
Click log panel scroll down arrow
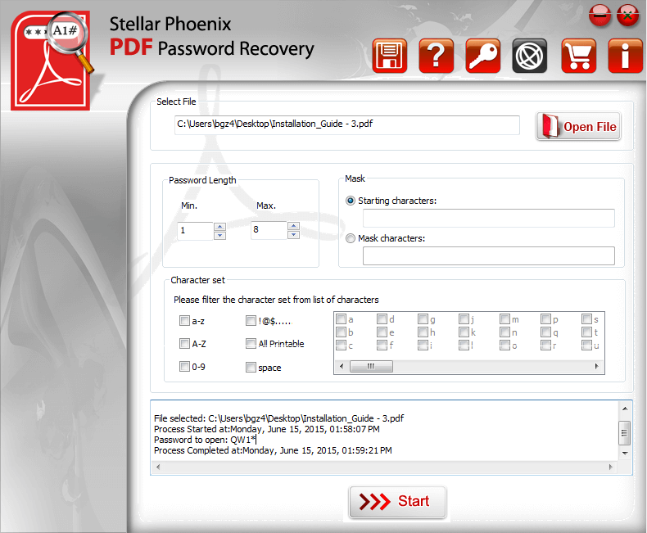click(625, 453)
